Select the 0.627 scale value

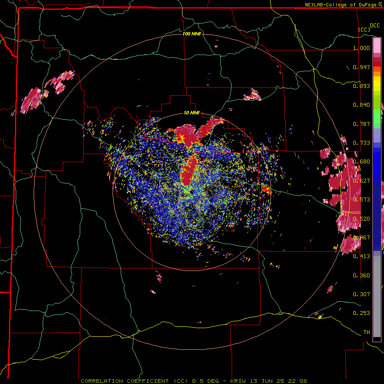click(361, 181)
